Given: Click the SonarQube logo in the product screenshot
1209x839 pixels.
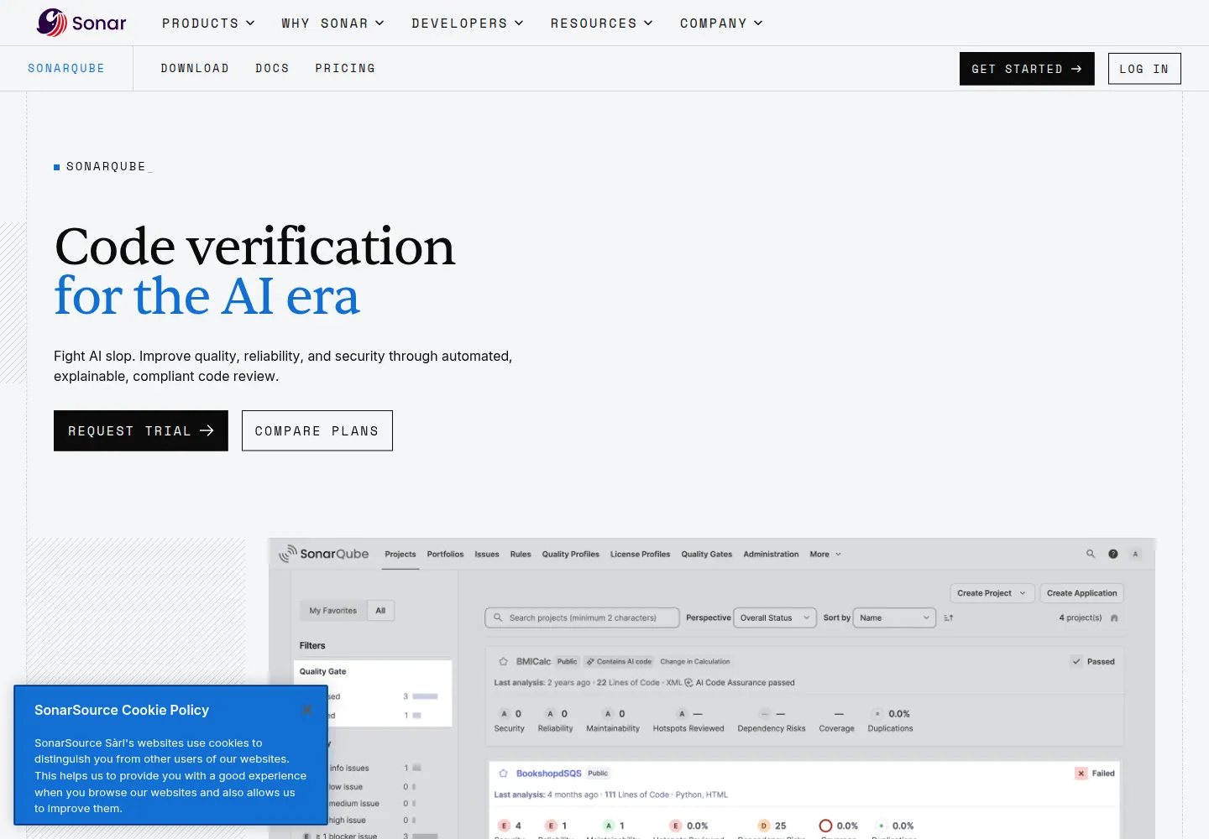Looking at the screenshot, I should click(x=324, y=554).
